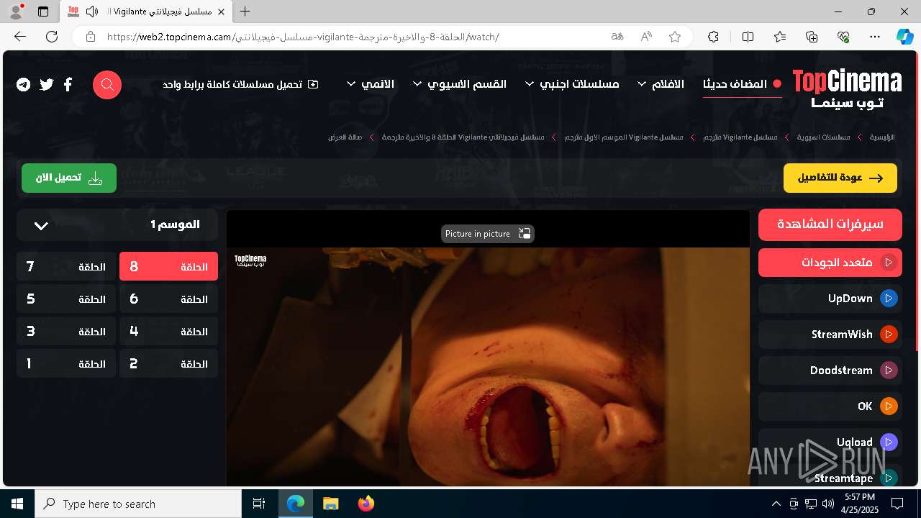Select episode الحلقة 6
The image size is (921, 518).
point(168,299)
